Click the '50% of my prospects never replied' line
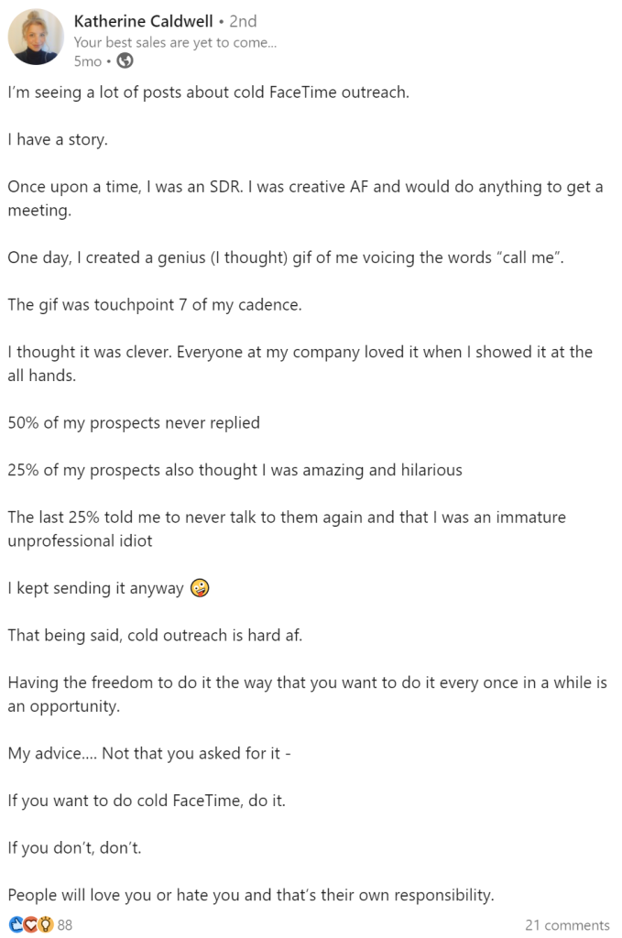The image size is (622, 938). click(134, 423)
